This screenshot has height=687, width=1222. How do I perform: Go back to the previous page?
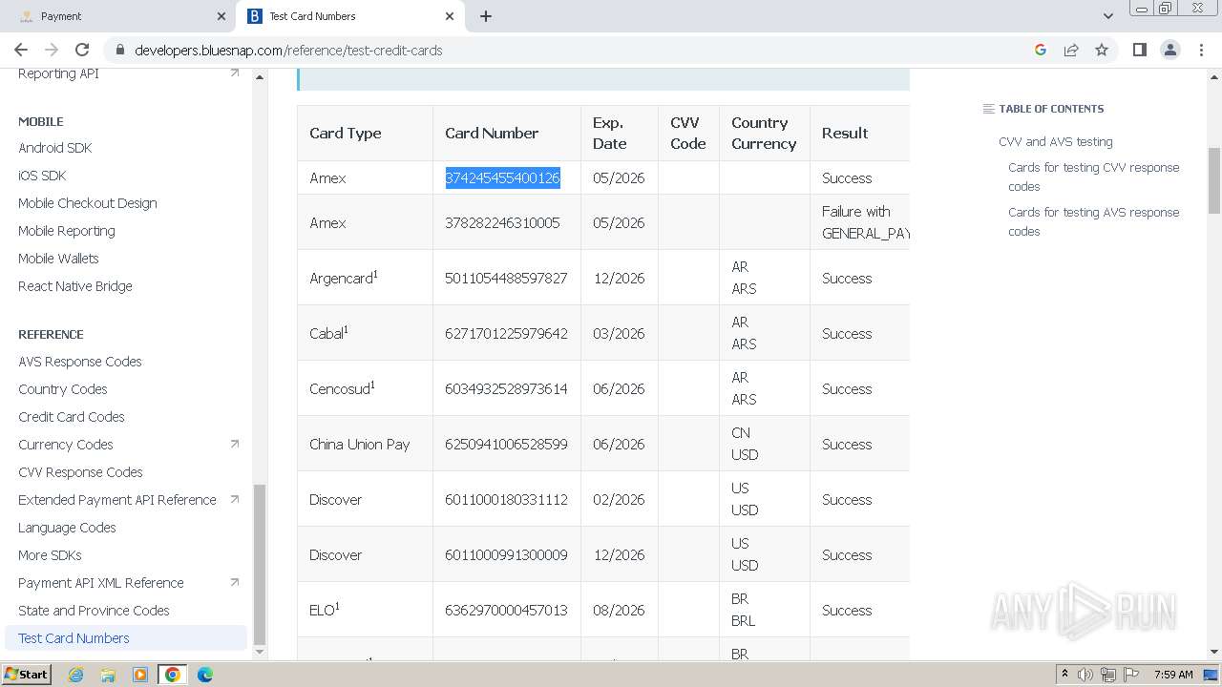click(21, 50)
